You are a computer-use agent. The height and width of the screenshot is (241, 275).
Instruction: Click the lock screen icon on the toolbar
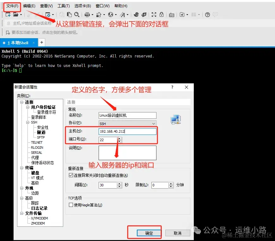click(162, 15)
